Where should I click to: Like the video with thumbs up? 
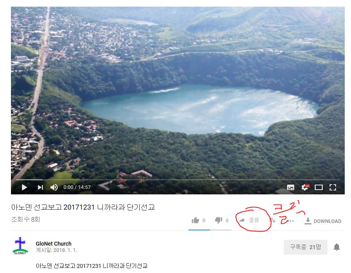click(x=195, y=220)
